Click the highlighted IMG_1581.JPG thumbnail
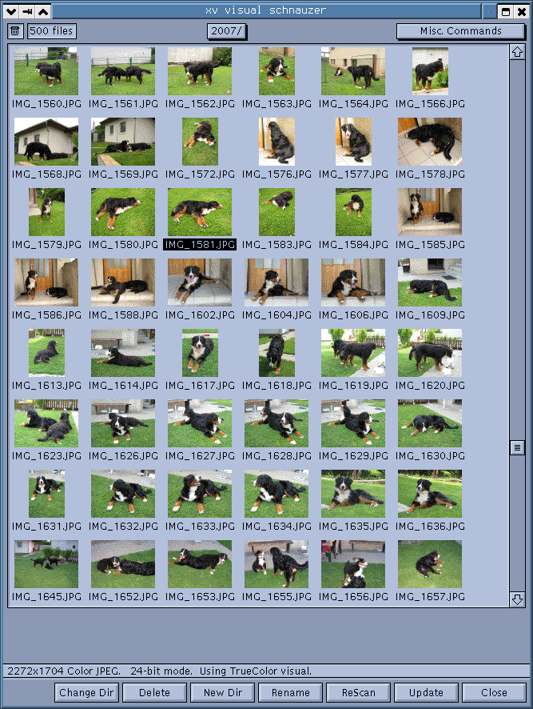The image size is (533, 709). [200, 212]
